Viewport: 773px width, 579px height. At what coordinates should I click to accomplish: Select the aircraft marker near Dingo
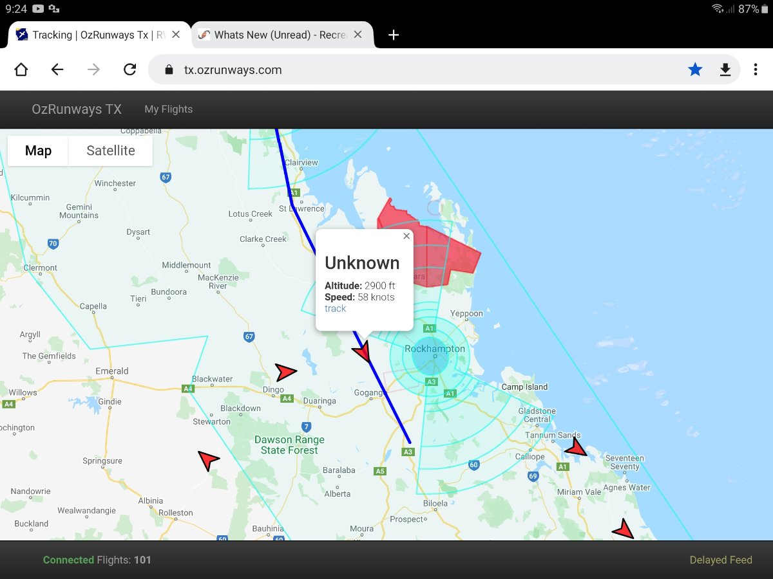285,371
